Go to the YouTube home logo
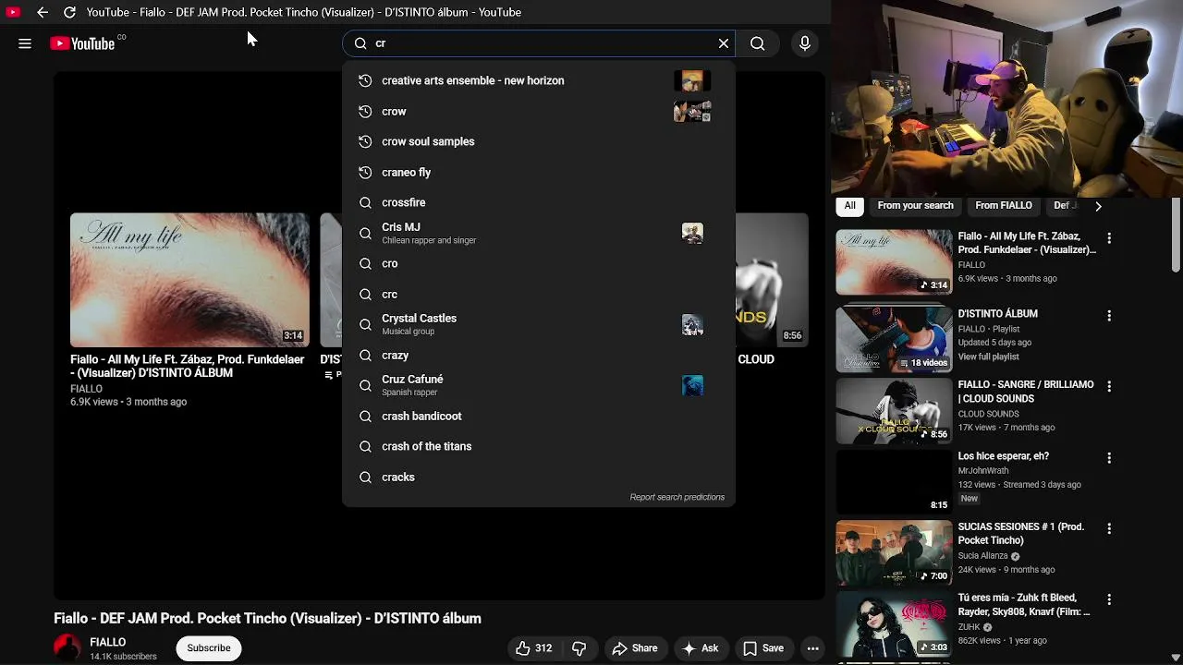Image resolution: width=1183 pixels, height=665 pixels. (82, 43)
